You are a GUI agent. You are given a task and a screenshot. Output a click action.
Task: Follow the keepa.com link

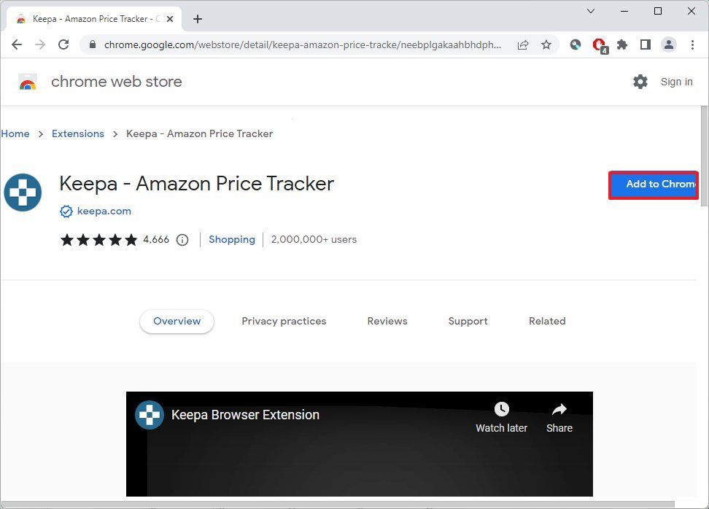click(104, 211)
